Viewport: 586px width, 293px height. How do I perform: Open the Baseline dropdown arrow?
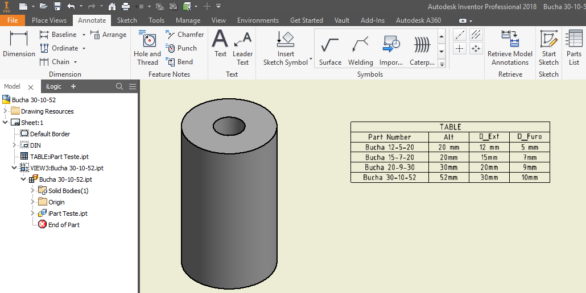point(84,35)
